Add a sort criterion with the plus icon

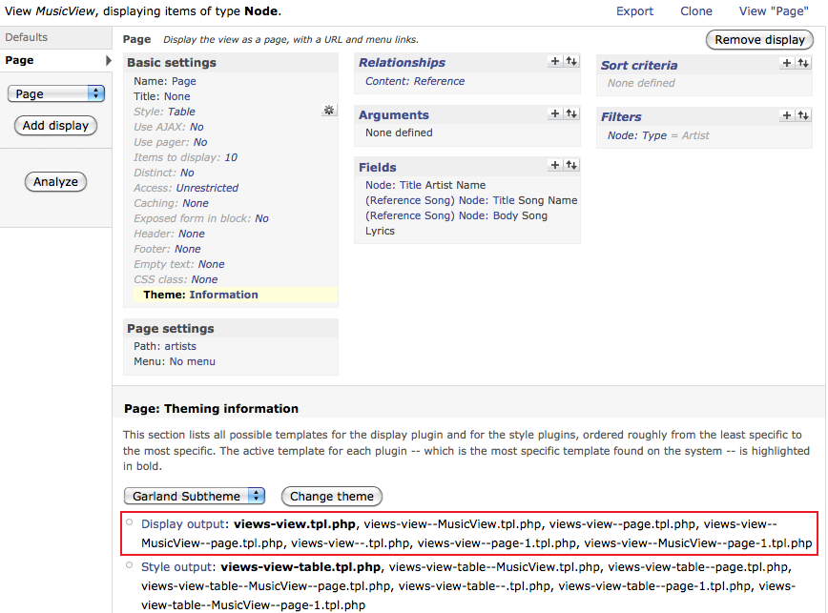click(x=787, y=64)
